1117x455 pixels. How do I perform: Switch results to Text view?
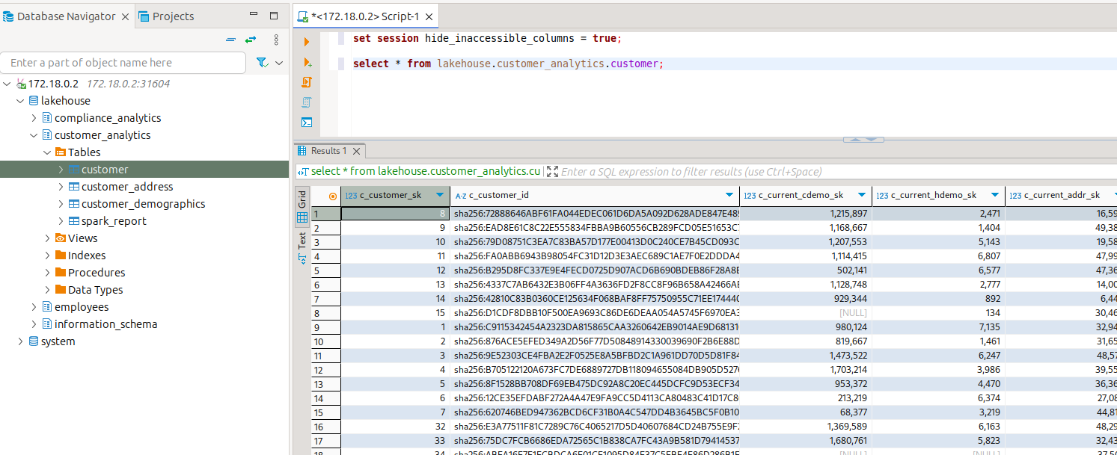(x=302, y=245)
